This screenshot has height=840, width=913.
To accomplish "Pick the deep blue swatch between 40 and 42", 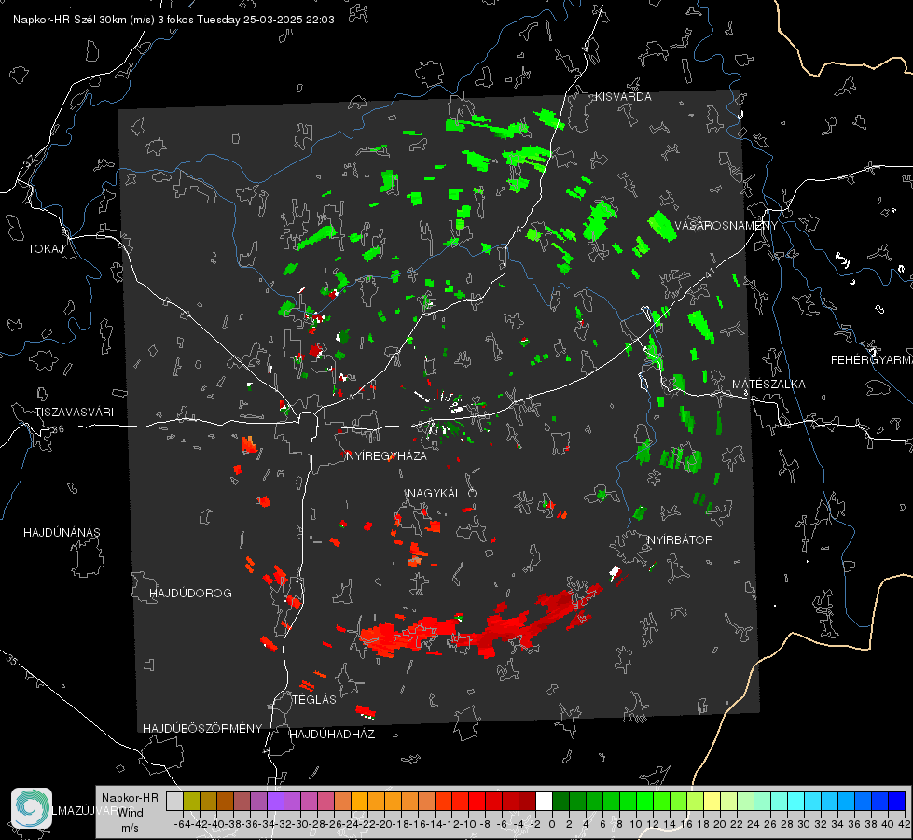I will click(x=897, y=801).
